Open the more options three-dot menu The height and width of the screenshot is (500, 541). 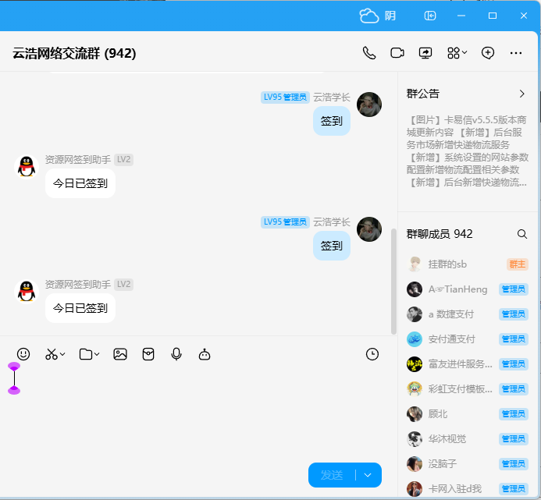click(x=516, y=53)
